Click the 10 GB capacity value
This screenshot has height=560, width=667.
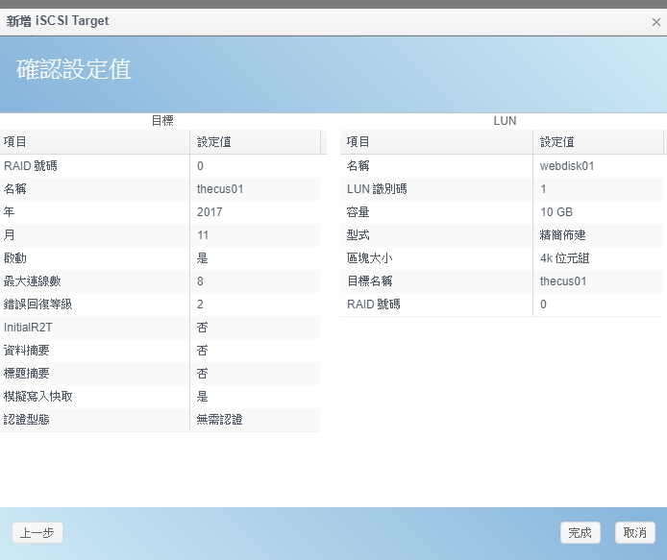[556, 212]
